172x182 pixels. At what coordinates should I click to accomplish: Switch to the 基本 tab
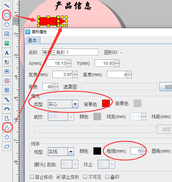[x=32, y=40]
